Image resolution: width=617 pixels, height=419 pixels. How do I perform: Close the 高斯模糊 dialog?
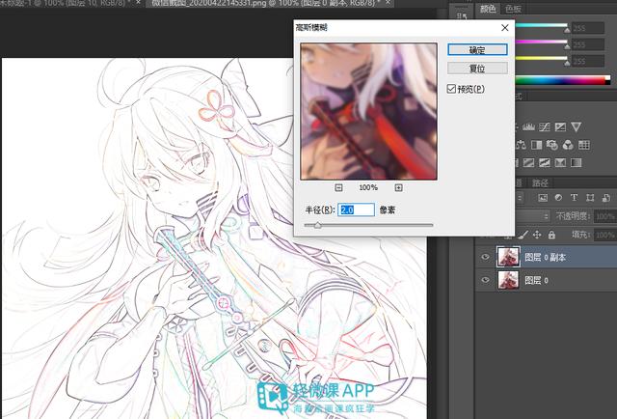tap(505, 28)
